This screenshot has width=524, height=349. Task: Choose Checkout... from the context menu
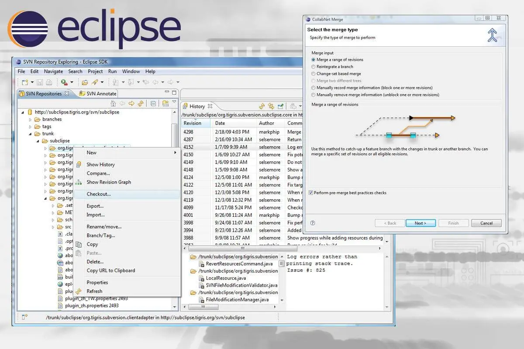click(127, 194)
